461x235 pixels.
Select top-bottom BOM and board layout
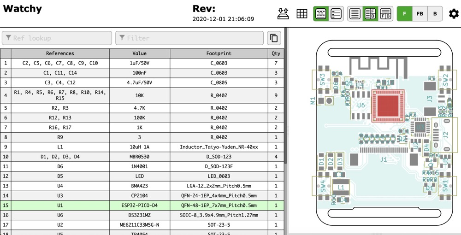tap(385, 14)
